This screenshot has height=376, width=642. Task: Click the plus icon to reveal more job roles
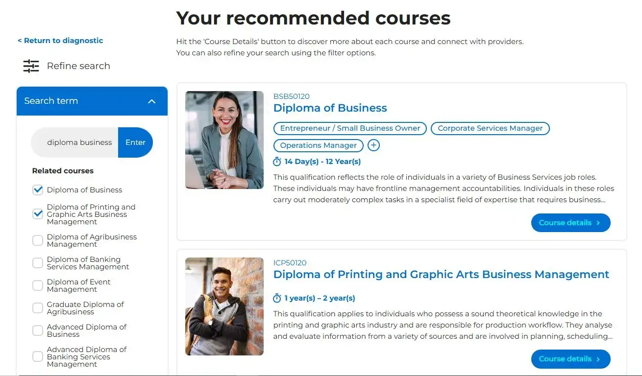click(373, 145)
